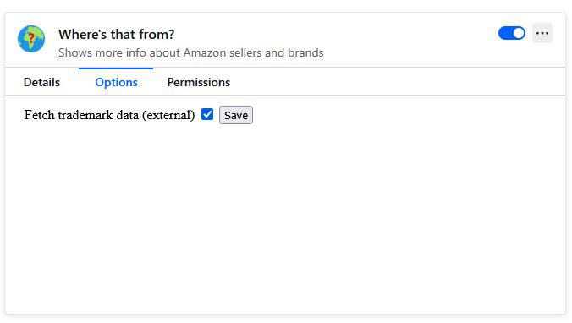
Task: Show the extension details
Action: pyautogui.click(x=41, y=82)
